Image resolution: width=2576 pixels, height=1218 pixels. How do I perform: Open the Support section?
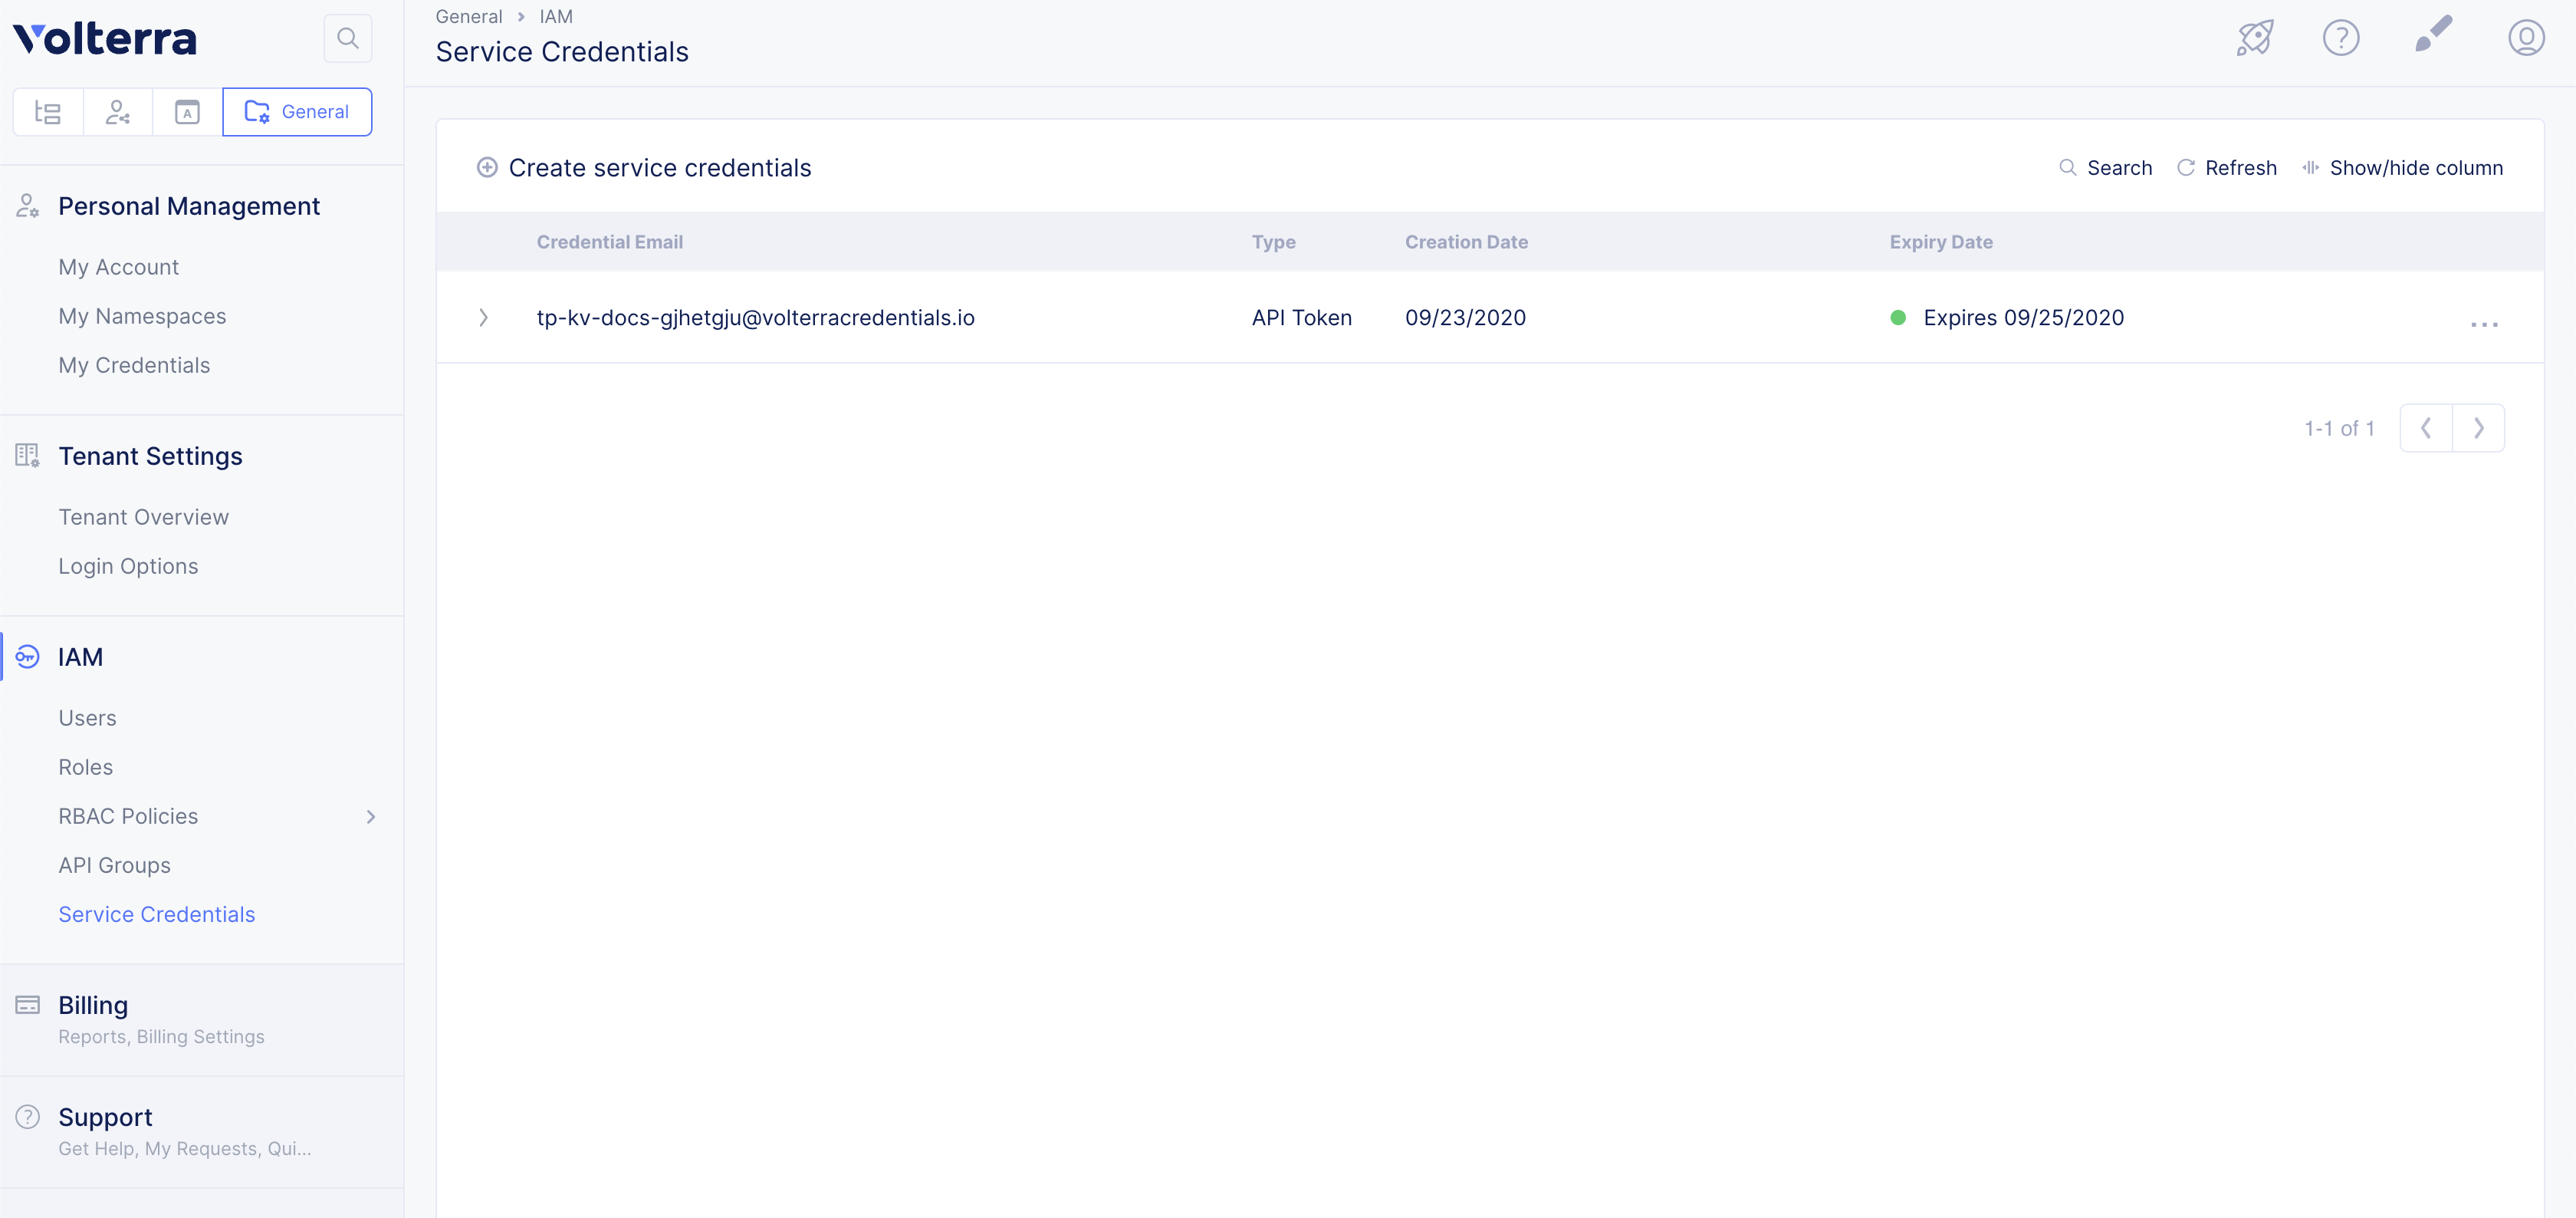pyautogui.click(x=105, y=1118)
